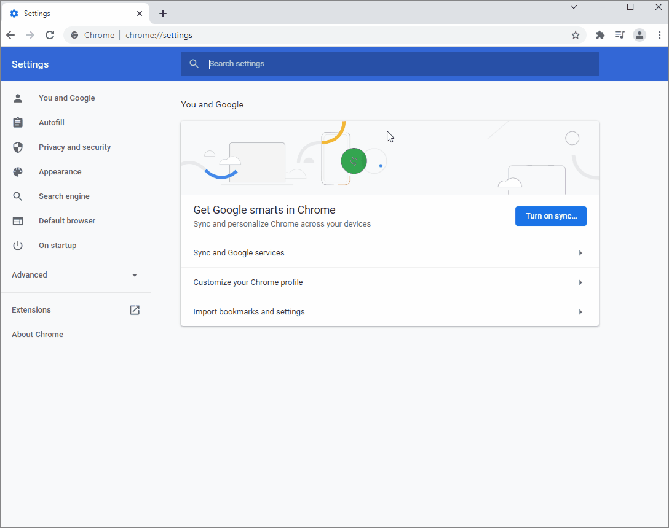The height and width of the screenshot is (528, 669).
Task: Click the On startup power icon
Action: 18,246
